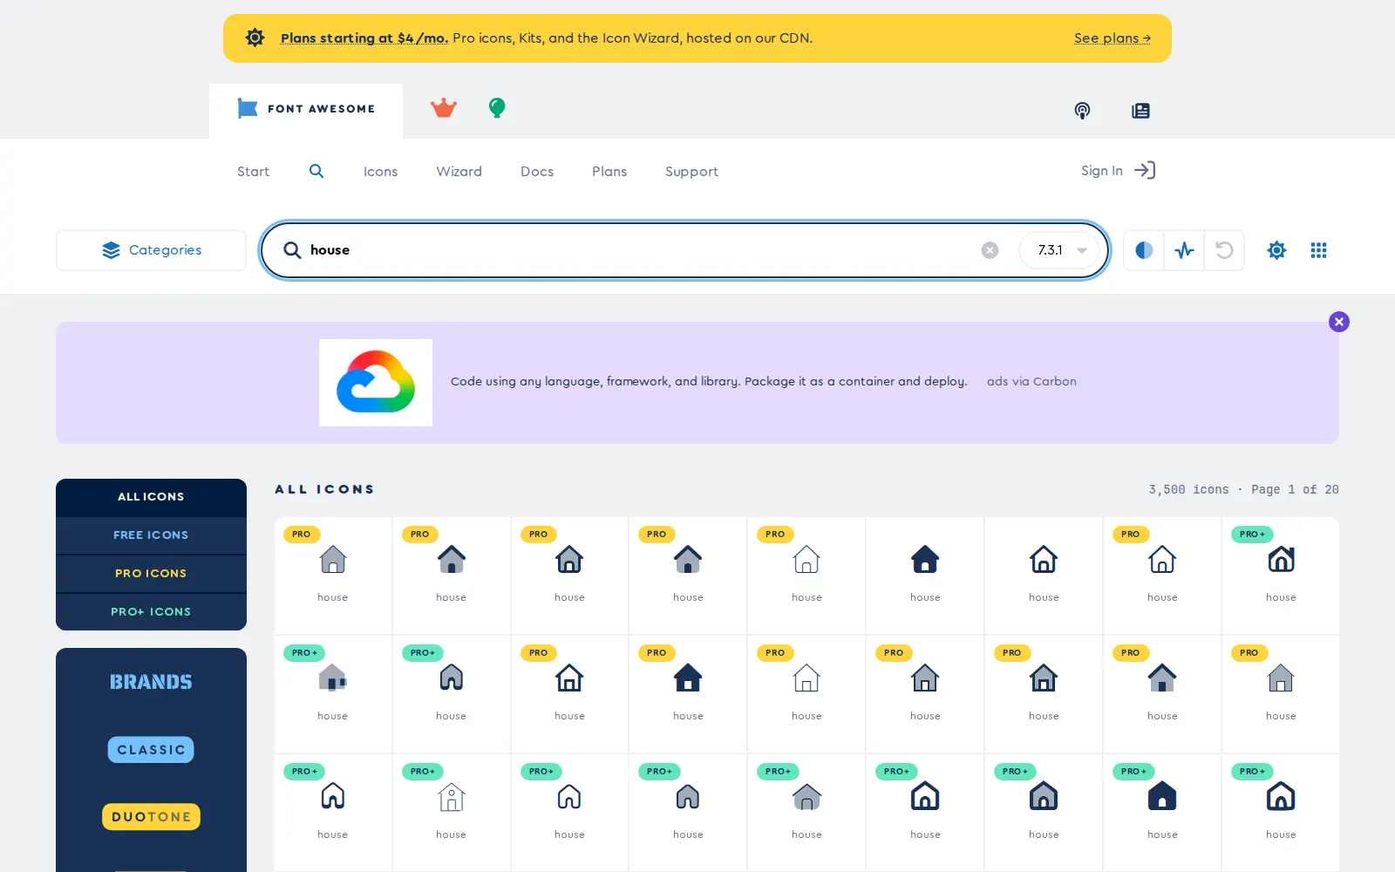
Task: Dismiss the Carbon ad banner
Action: pos(1339,322)
